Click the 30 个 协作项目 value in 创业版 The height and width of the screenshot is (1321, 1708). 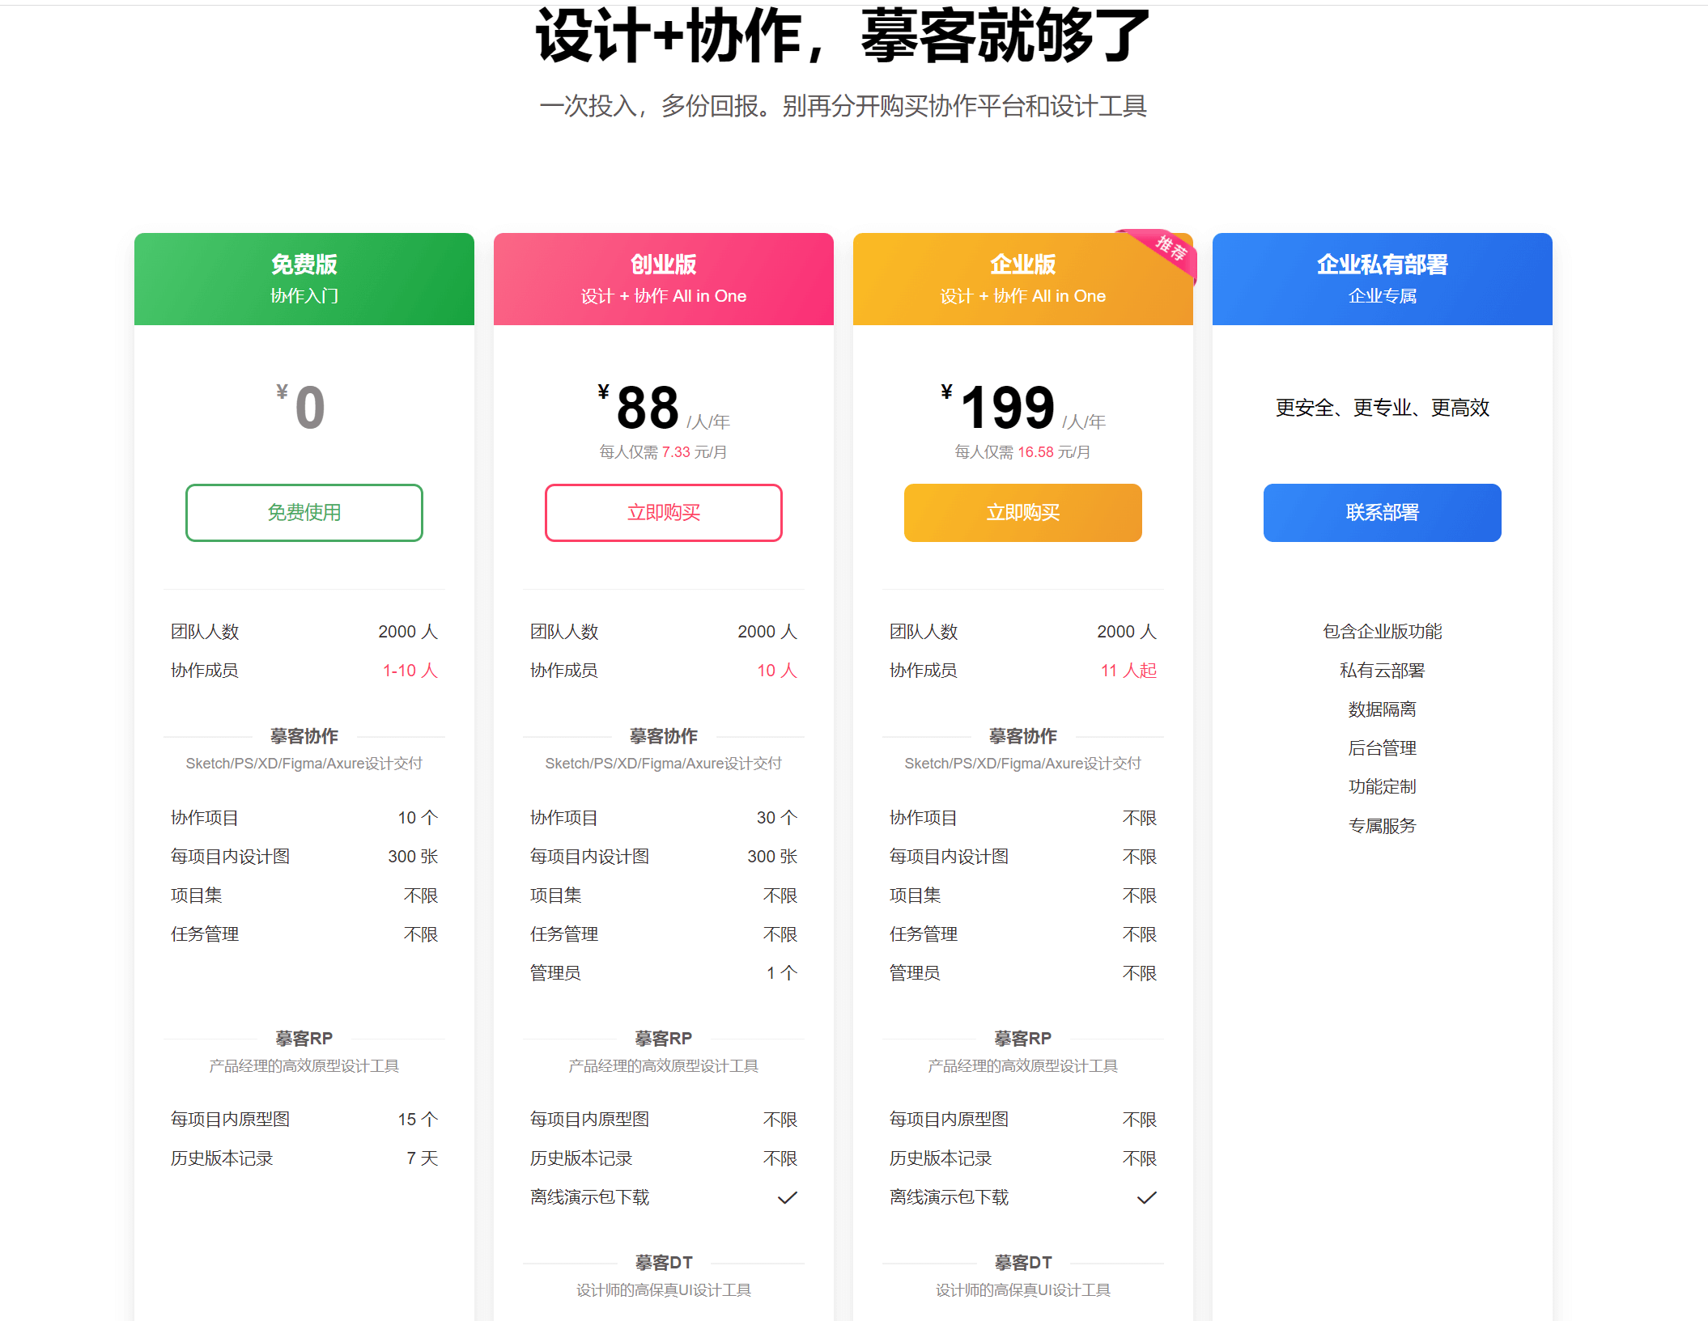pyautogui.click(x=777, y=818)
